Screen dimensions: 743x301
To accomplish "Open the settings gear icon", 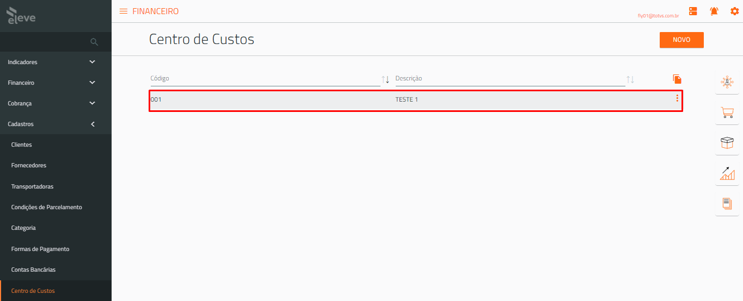I will click(734, 11).
